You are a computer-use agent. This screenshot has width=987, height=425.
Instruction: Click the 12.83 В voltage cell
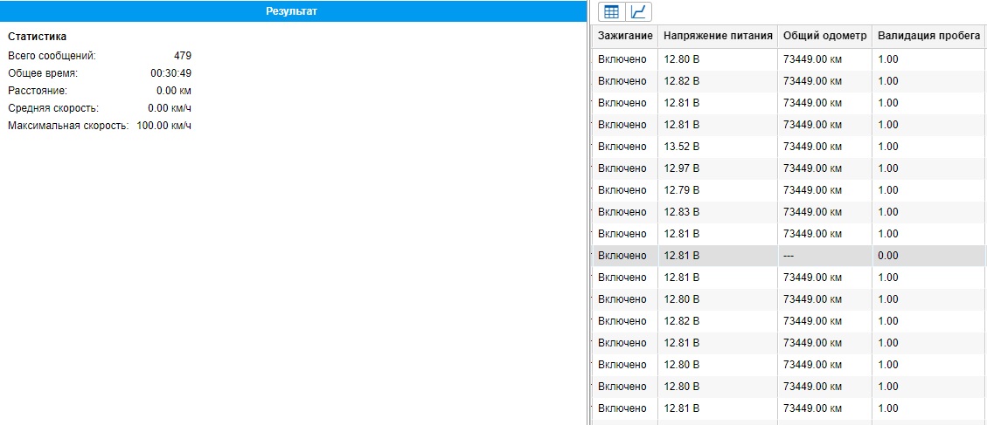point(682,212)
